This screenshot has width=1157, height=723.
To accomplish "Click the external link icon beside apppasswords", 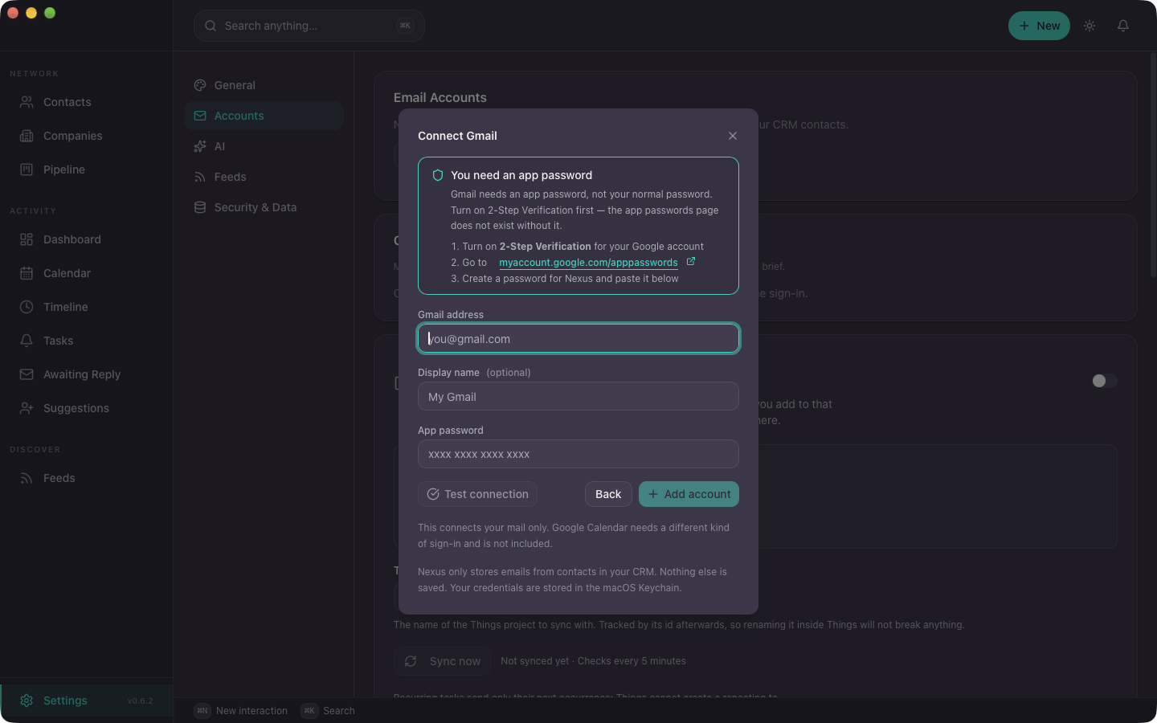I will pyautogui.click(x=690, y=262).
